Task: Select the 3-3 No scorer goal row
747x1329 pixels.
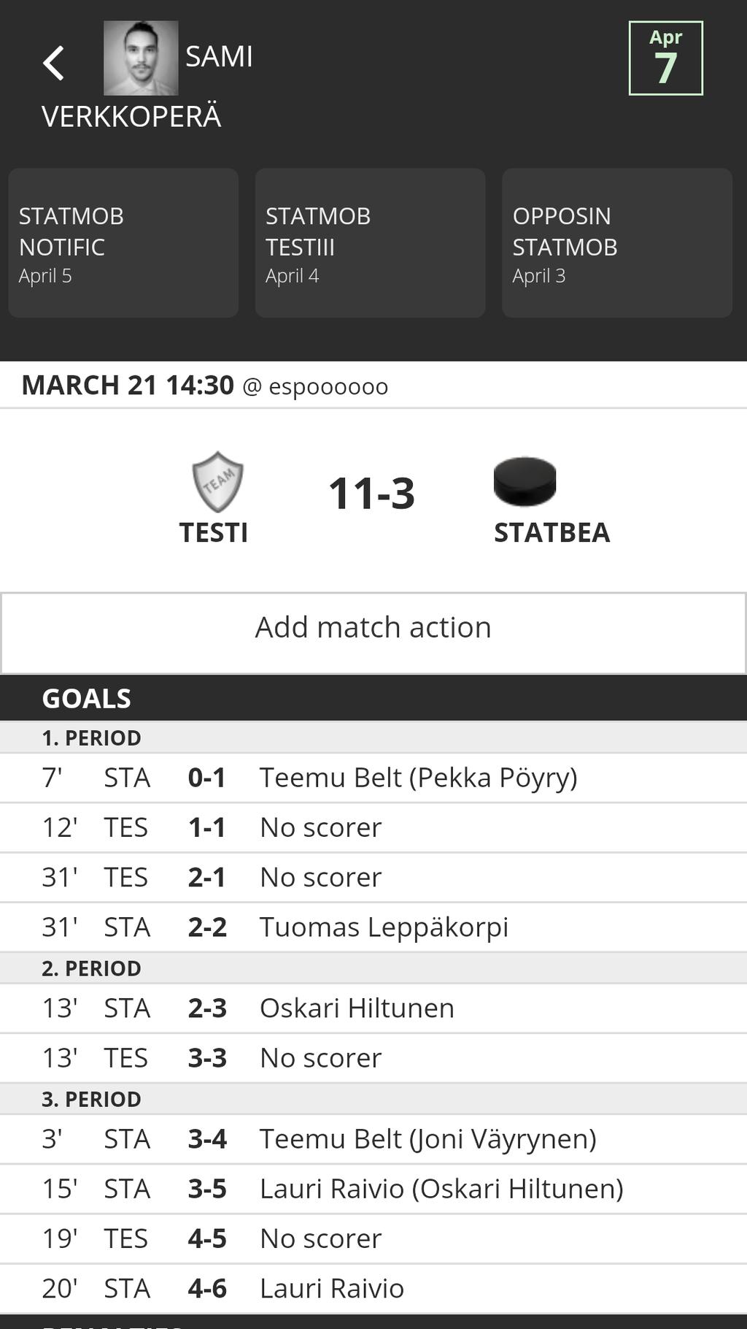Action: (x=373, y=1057)
